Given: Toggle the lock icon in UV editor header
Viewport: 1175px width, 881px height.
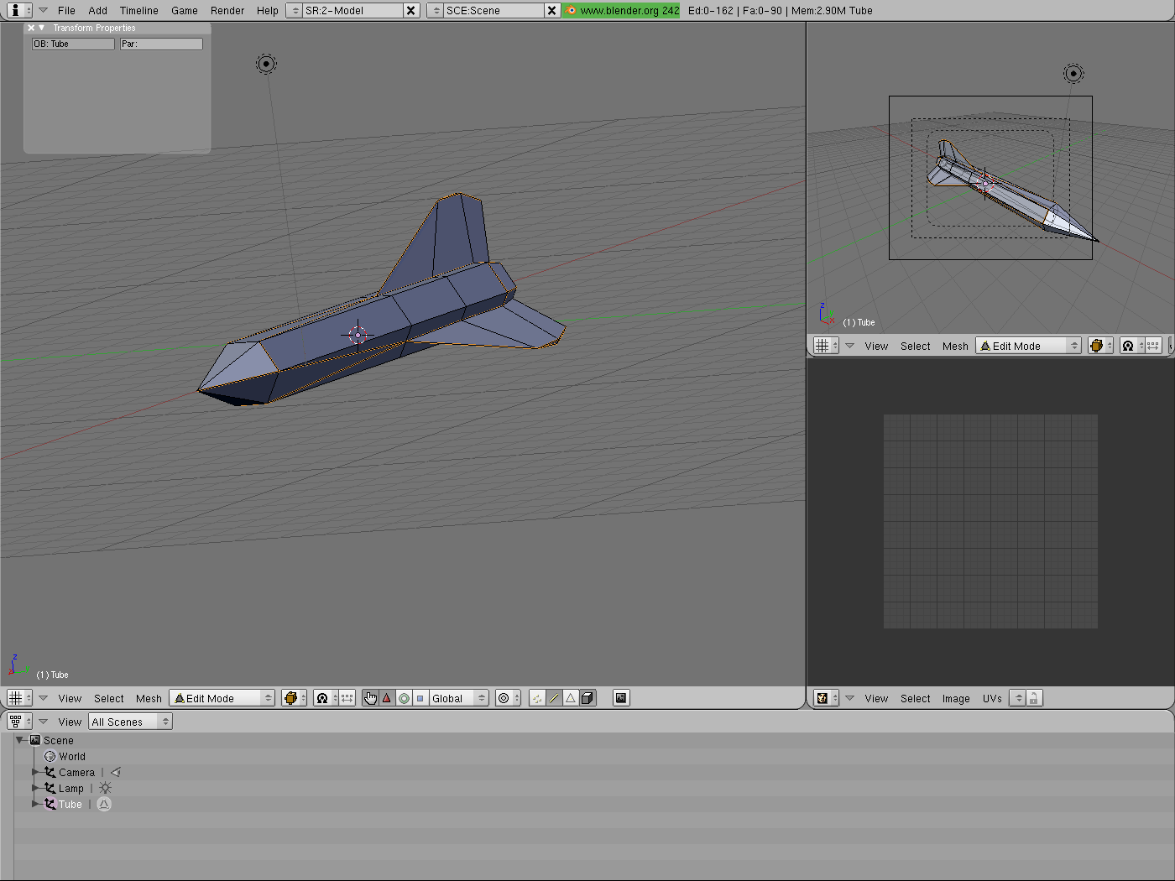Looking at the screenshot, I should pyautogui.click(x=1034, y=698).
